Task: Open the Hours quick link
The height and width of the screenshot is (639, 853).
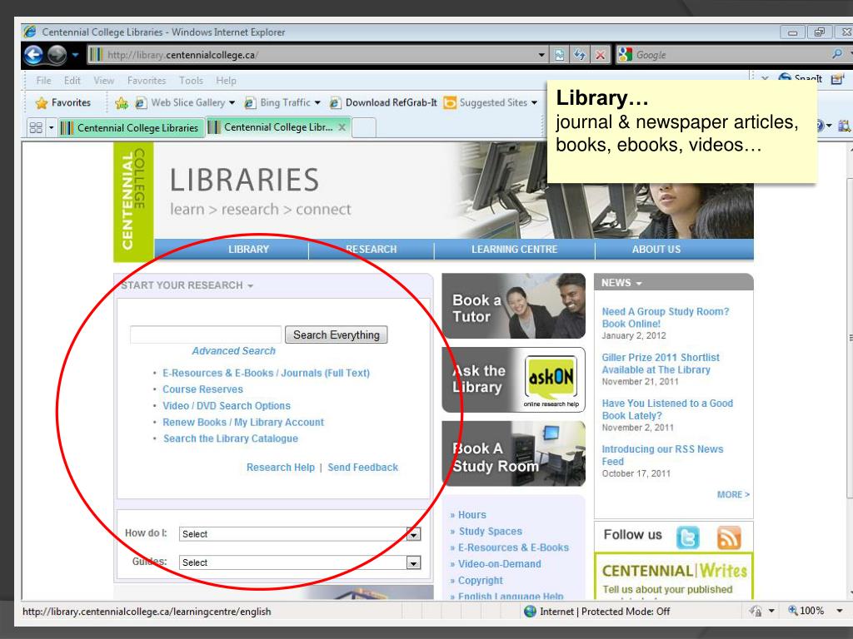Action: coord(472,514)
